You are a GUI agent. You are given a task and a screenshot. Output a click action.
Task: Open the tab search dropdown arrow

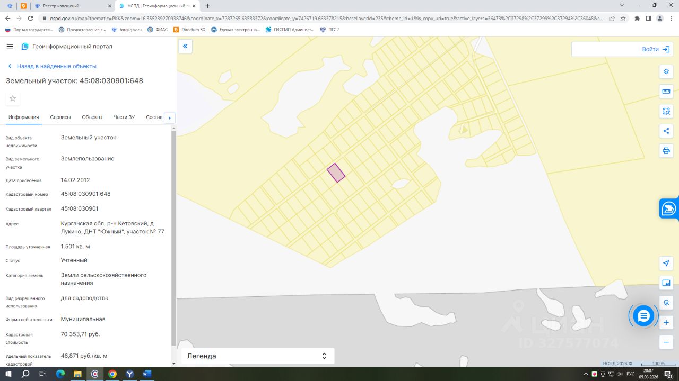coord(622,5)
